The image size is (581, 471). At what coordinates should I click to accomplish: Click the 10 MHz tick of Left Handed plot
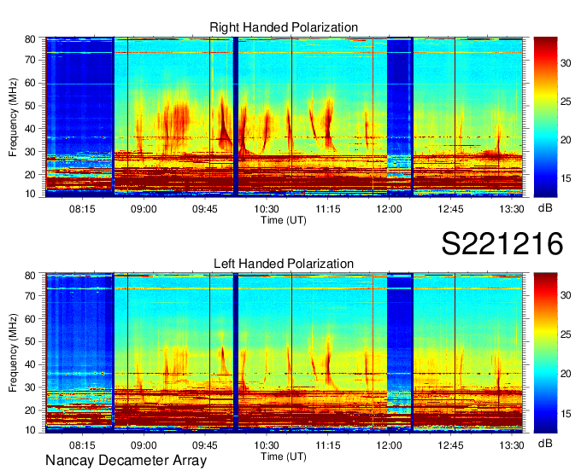tap(30, 430)
